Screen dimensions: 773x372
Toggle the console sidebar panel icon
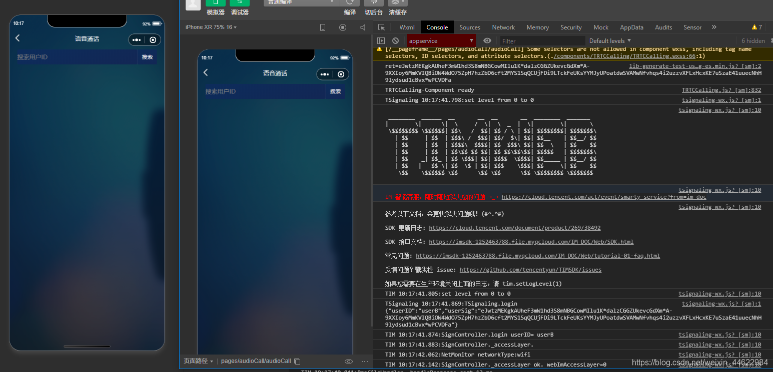point(381,41)
